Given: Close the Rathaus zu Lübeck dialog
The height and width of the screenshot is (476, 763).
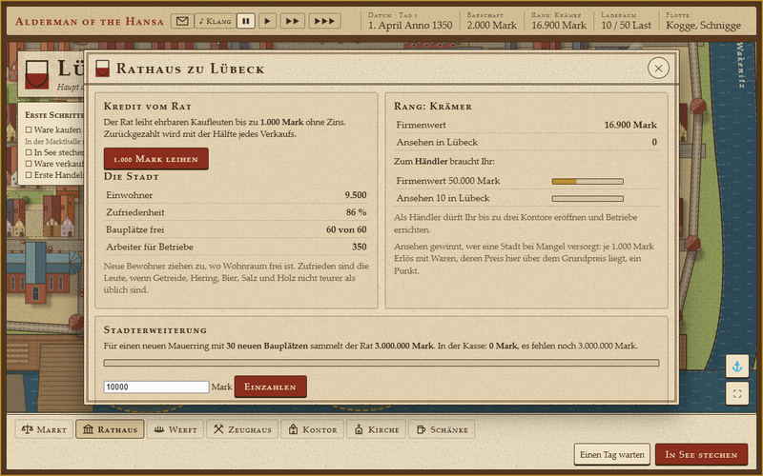Looking at the screenshot, I should click(x=658, y=69).
